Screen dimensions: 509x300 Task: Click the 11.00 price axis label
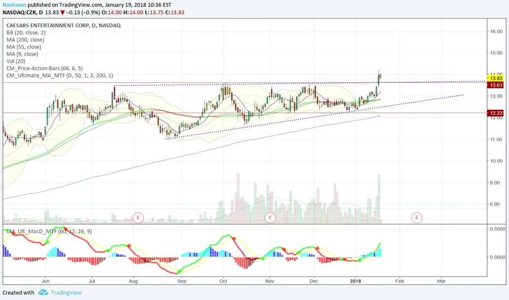coord(496,140)
